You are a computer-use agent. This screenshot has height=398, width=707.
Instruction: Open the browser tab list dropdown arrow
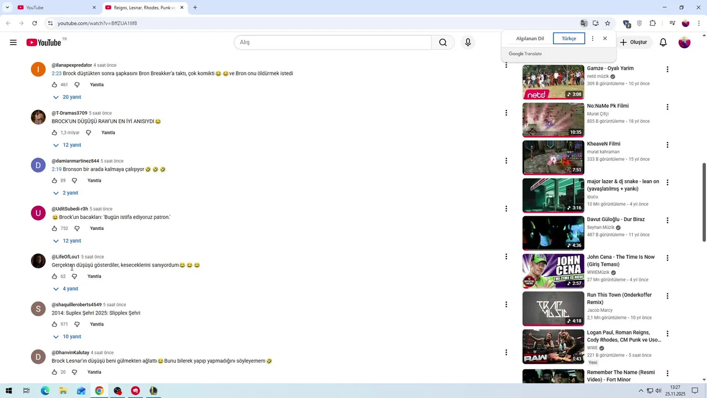tap(7, 8)
